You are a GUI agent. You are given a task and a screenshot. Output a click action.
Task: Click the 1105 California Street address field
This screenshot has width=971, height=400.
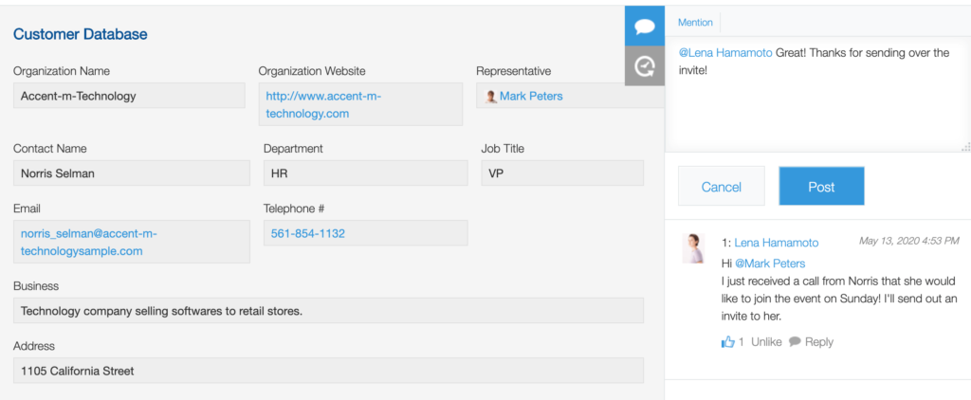pos(328,371)
